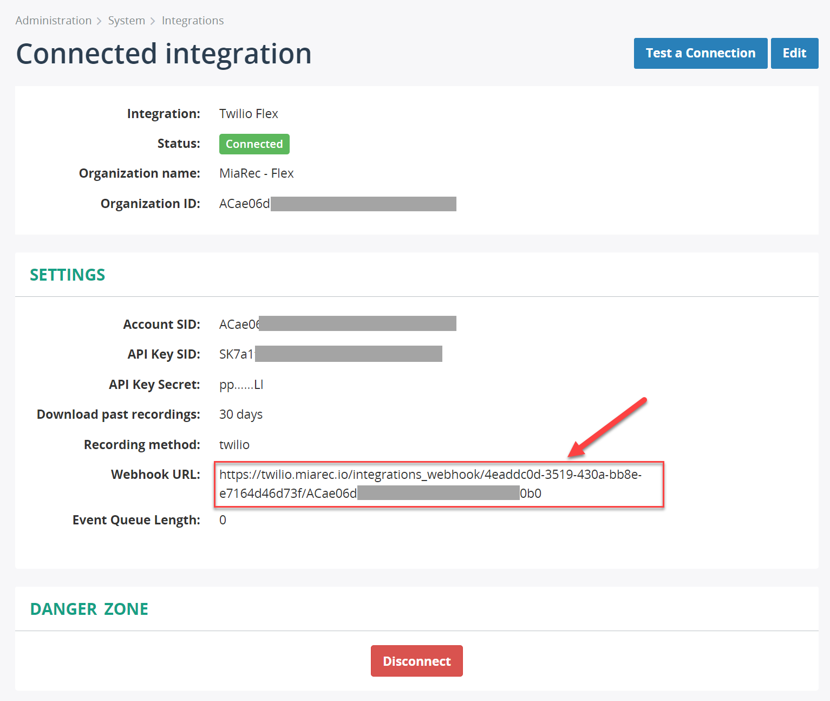The width and height of the screenshot is (830, 701).
Task: Select the API Key SID label
Action: click(164, 354)
